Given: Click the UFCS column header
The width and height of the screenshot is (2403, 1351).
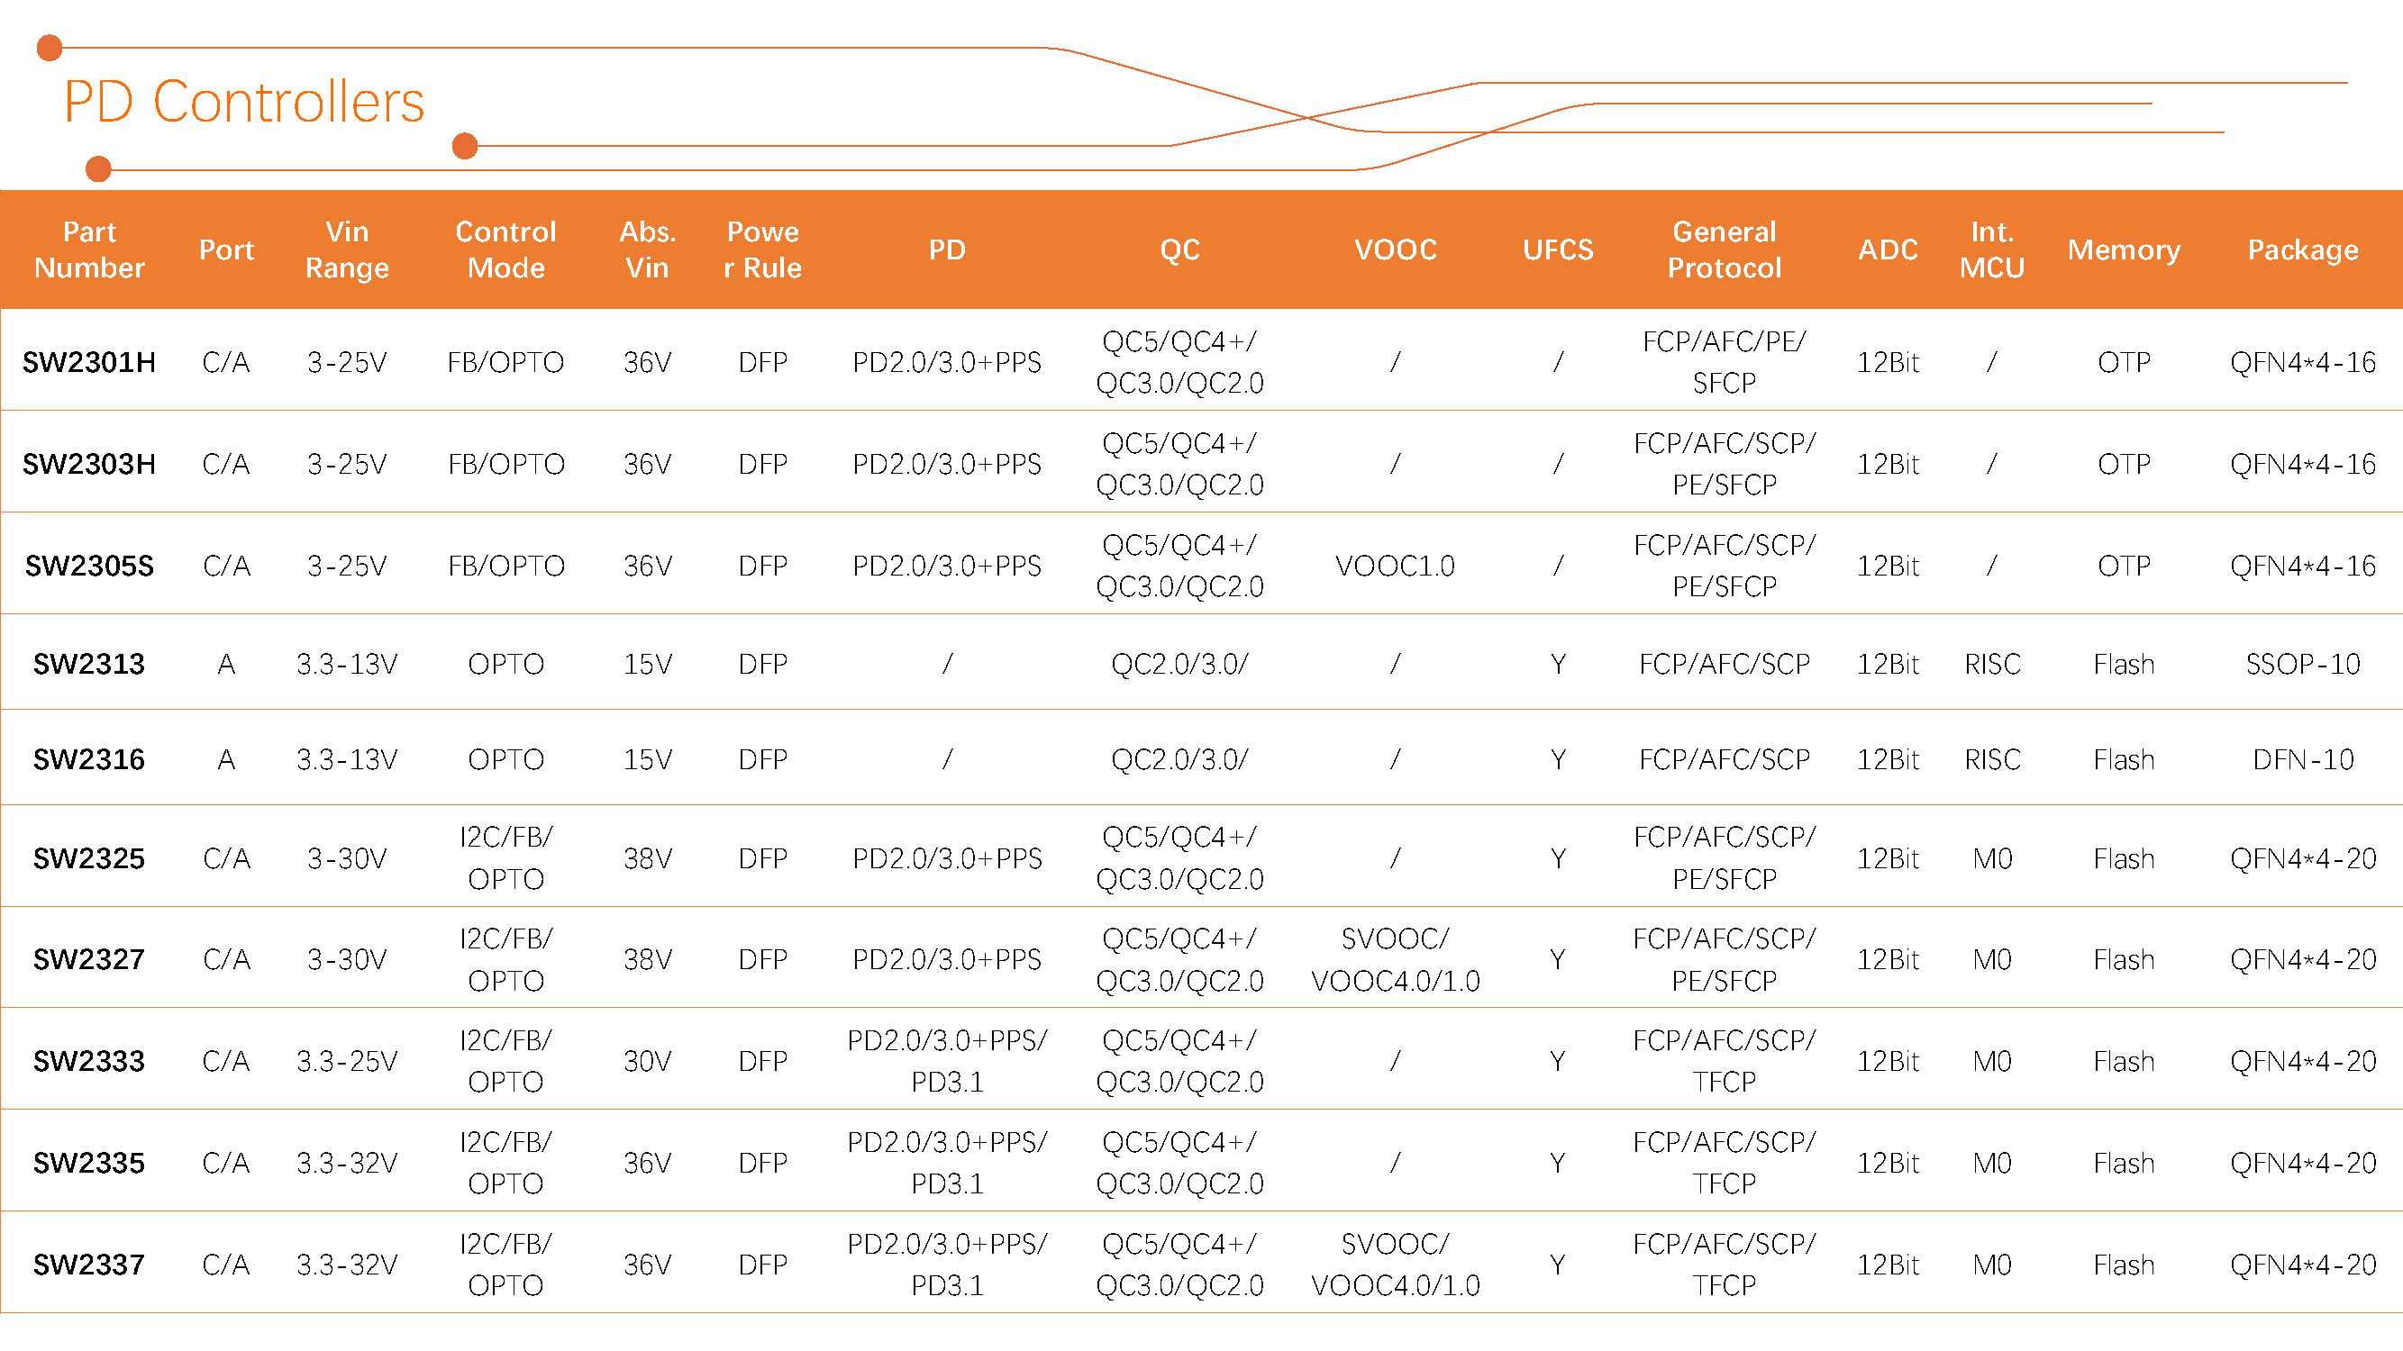Looking at the screenshot, I should click(x=1558, y=249).
